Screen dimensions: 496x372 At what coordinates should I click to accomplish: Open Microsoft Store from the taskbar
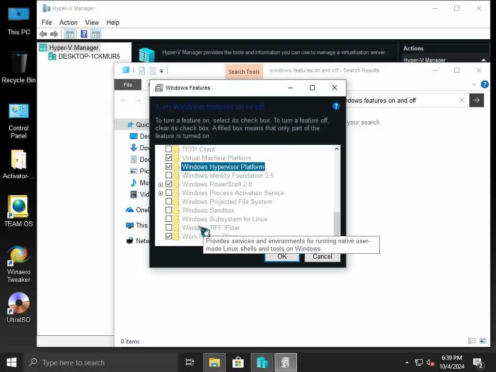238,362
